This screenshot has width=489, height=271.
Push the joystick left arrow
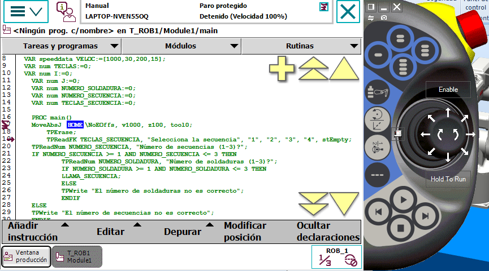point(425,135)
